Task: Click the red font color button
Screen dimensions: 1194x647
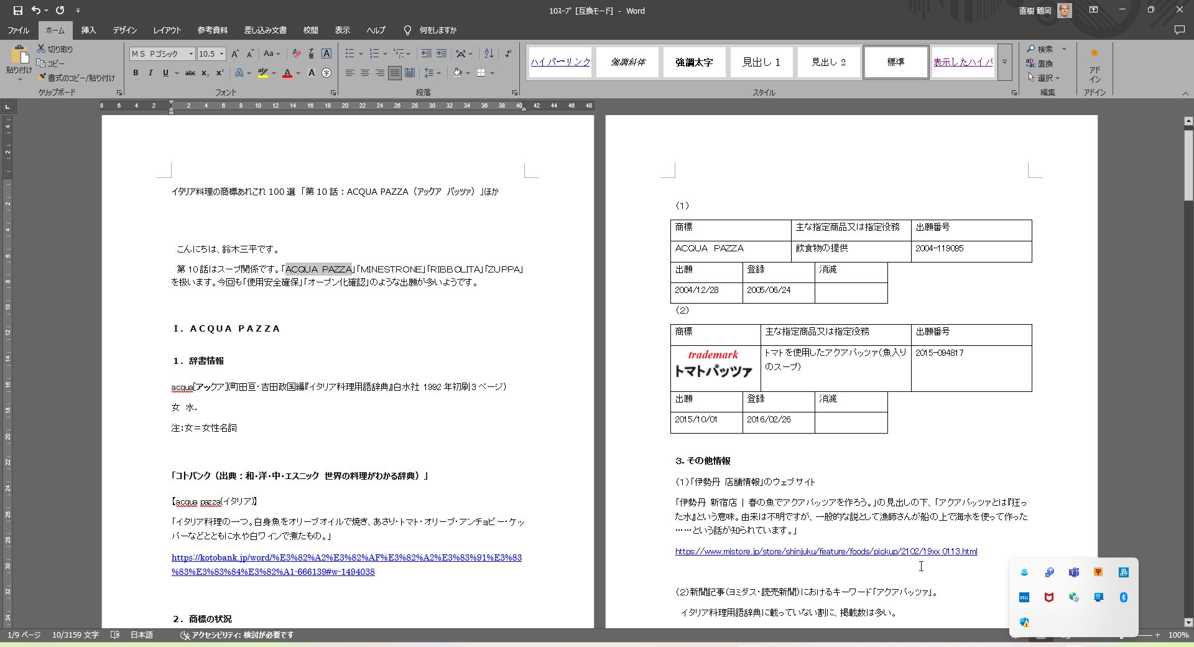Action: 287,73
